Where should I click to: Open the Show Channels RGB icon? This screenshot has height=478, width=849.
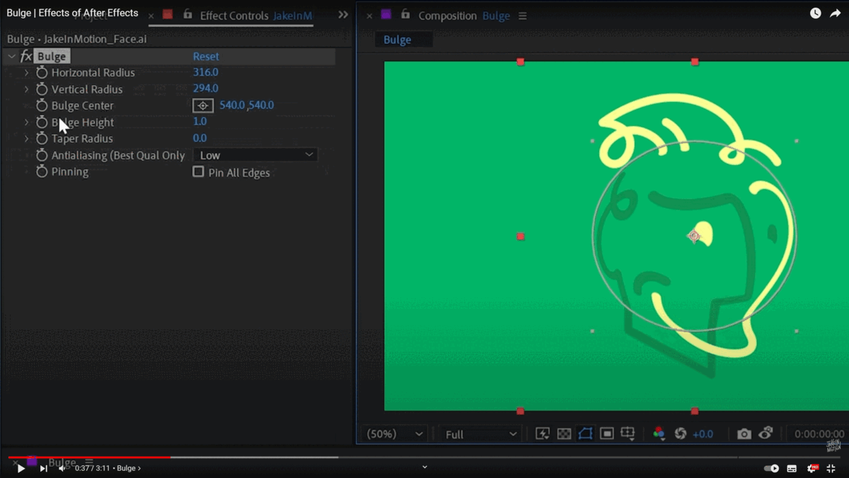(x=658, y=433)
